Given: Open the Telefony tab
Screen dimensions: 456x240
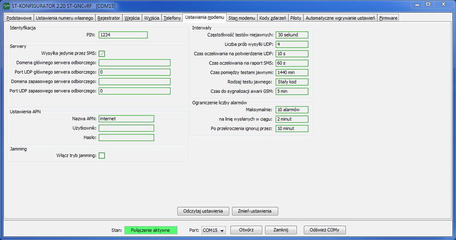Looking at the screenshot, I should 172,18.
